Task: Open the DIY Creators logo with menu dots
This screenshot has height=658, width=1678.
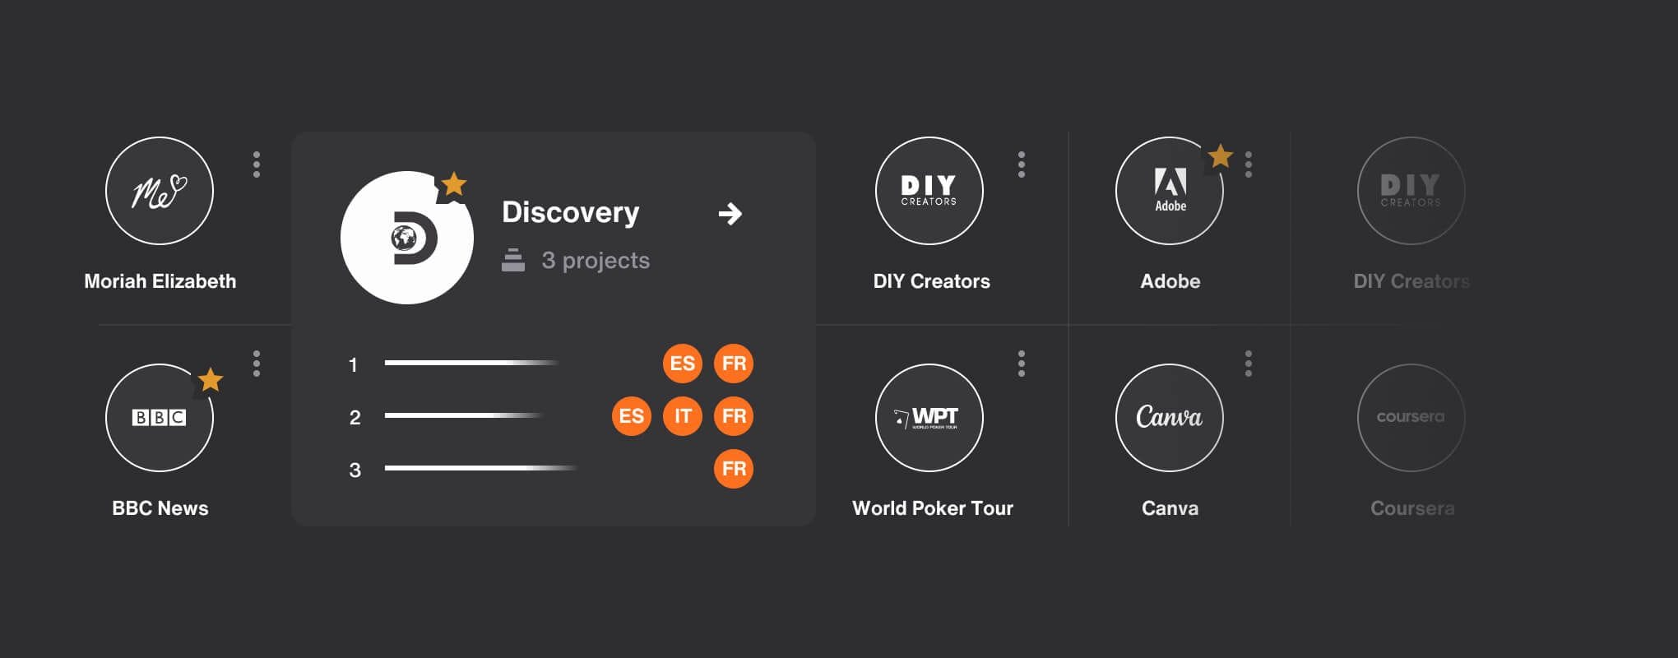Action: click(929, 191)
